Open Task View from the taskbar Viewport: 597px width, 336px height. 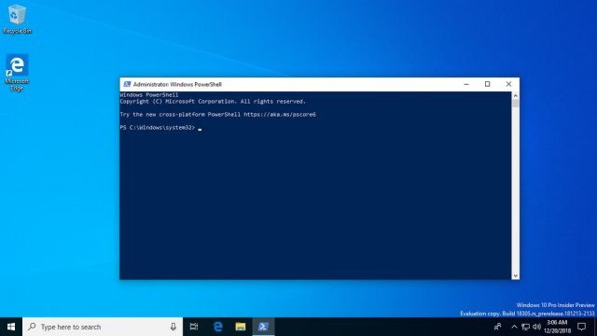pos(194,327)
